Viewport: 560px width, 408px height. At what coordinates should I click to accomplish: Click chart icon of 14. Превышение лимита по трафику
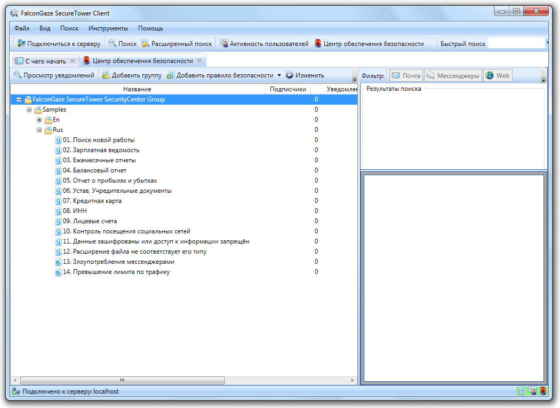(58, 272)
